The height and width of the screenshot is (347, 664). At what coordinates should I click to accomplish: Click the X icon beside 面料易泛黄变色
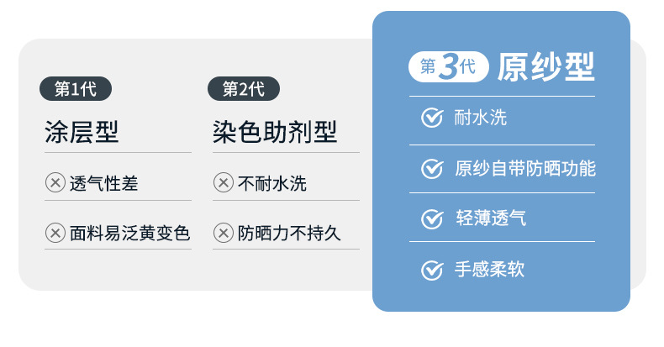[x=55, y=233]
